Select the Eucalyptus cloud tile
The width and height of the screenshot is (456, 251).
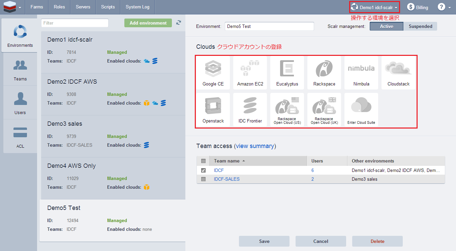(287, 73)
